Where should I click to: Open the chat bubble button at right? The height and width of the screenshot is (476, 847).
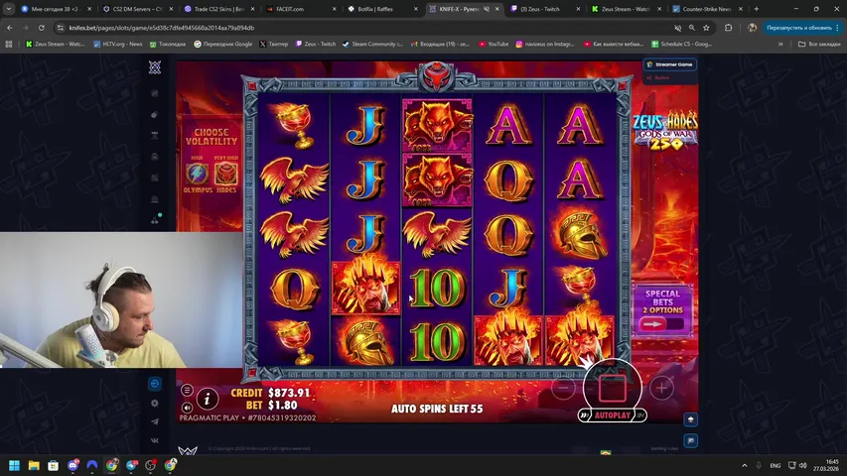tap(691, 441)
